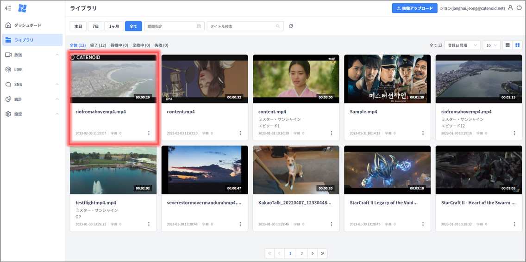This screenshot has height=262, width=526.
Task: Click the タイトル検索 input field
Action: (241, 26)
